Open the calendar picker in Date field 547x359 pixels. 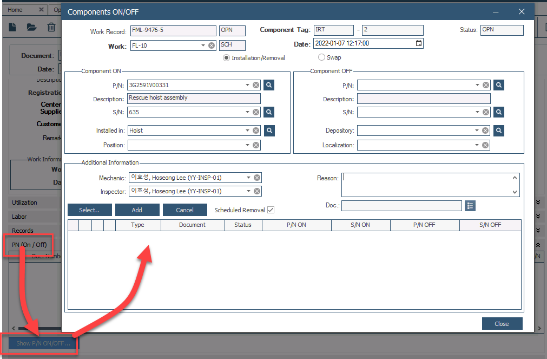[418, 44]
